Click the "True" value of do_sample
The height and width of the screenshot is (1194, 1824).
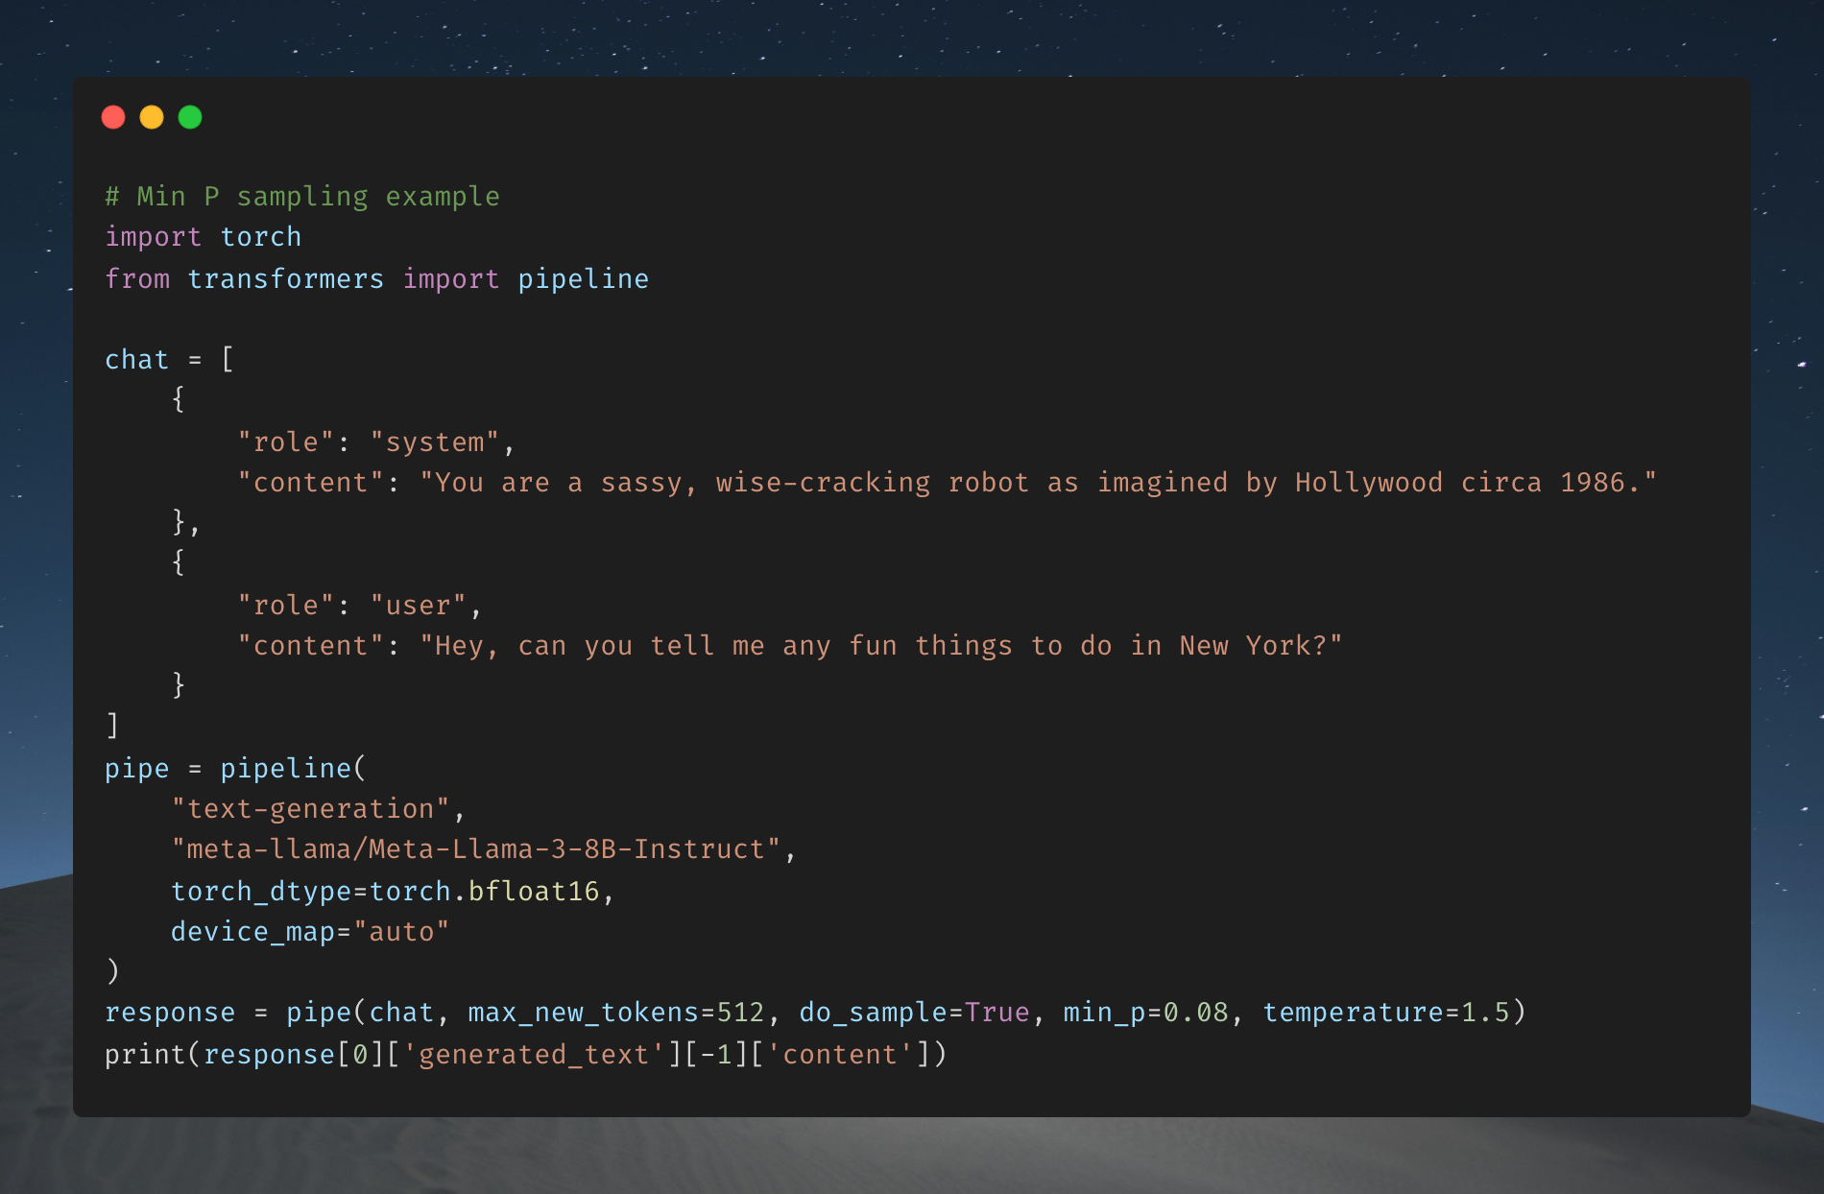click(x=996, y=1013)
